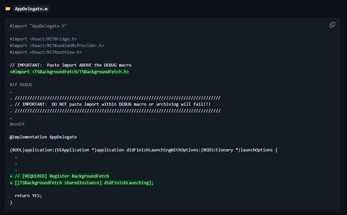Click the return YES; statement
Viewport: 347px width, 215px height.
pyautogui.click(x=28, y=195)
